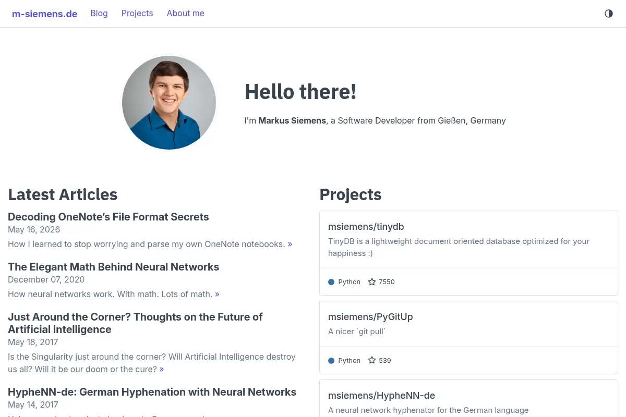Click the Python language dot on PyGitUp

coord(331,361)
